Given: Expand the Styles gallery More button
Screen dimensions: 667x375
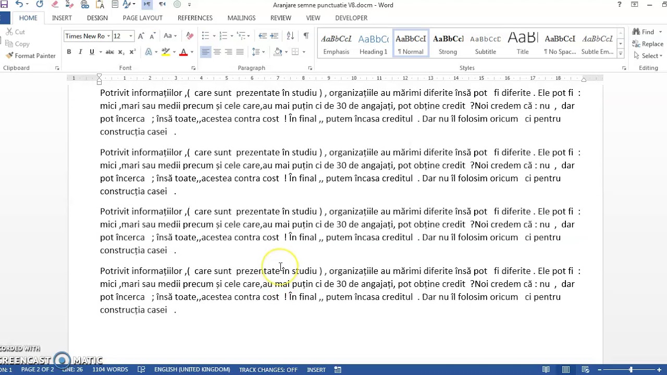Looking at the screenshot, I should (x=620, y=54).
